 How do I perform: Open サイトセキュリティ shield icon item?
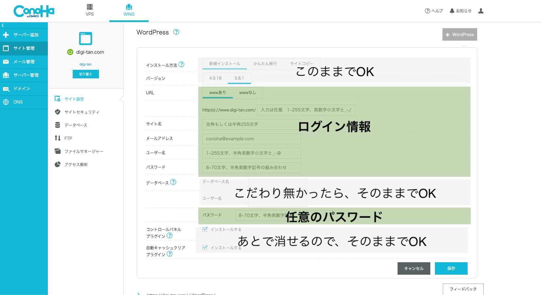(82, 112)
